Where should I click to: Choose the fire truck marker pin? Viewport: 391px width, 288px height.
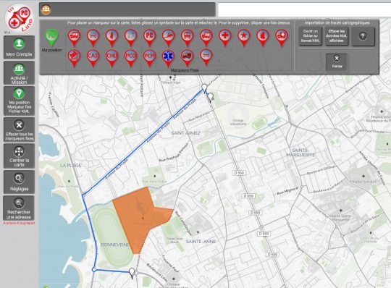tap(187, 58)
